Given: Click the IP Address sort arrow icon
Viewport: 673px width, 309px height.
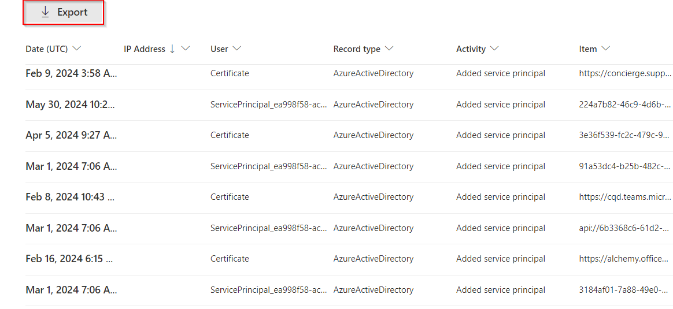Looking at the screenshot, I should 172,49.
